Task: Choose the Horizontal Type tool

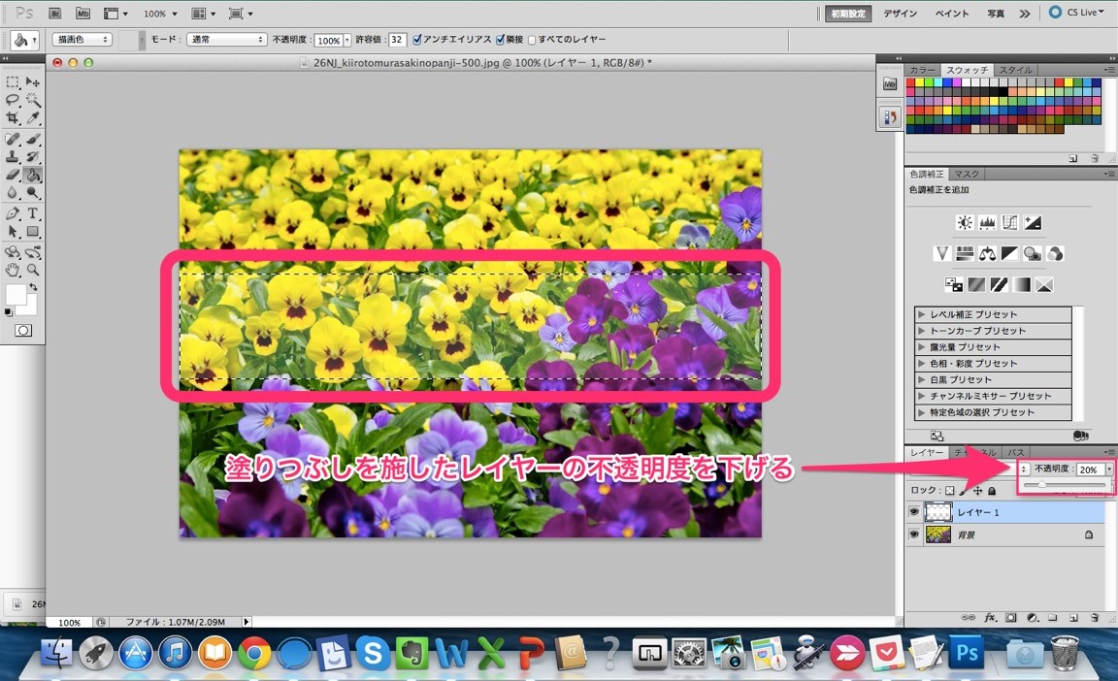Action: [33, 213]
